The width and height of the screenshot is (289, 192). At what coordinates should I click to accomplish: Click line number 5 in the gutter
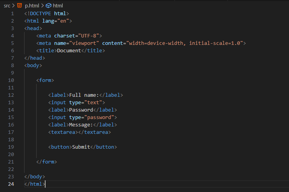(x=12, y=43)
